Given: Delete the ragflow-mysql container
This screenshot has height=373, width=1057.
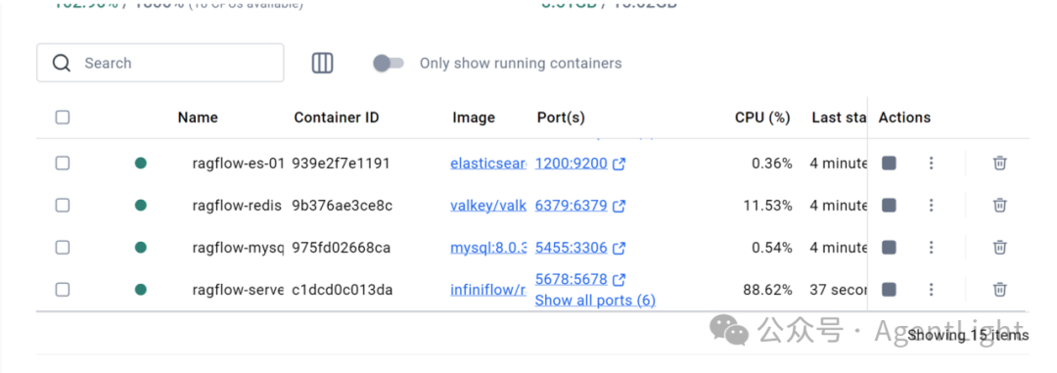Looking at the screenshot, I should (999, 248).
